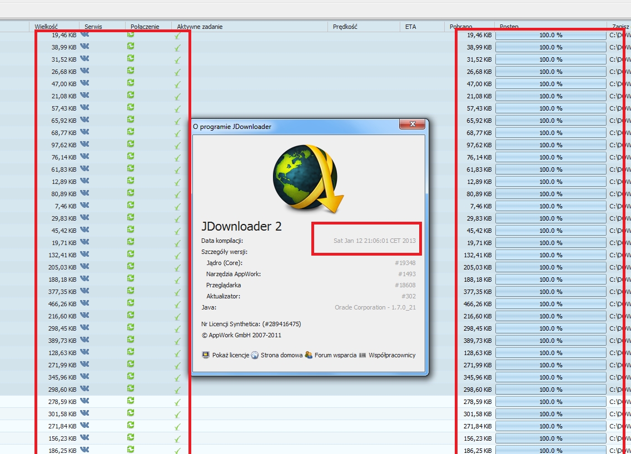Select the AppWork tools version "#1493"

pos(407,274)
